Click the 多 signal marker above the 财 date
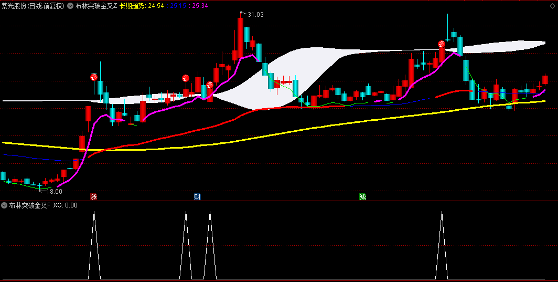 click(186, 78)
